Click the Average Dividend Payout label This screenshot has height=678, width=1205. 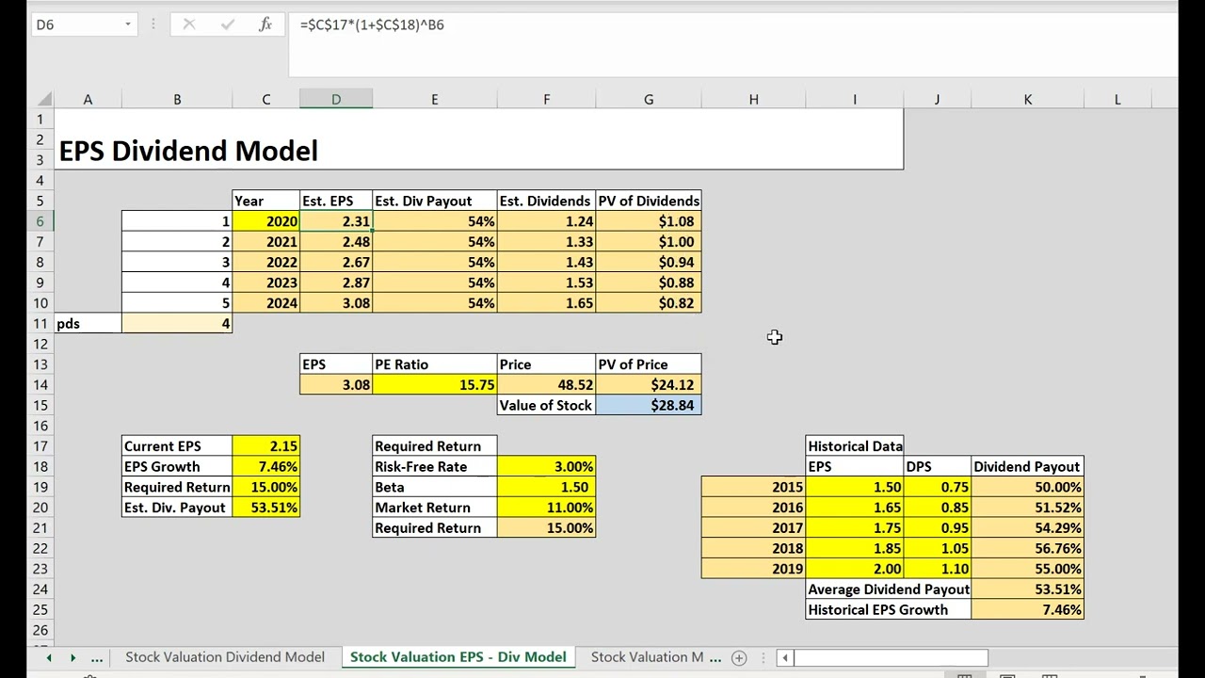point(889,589)
